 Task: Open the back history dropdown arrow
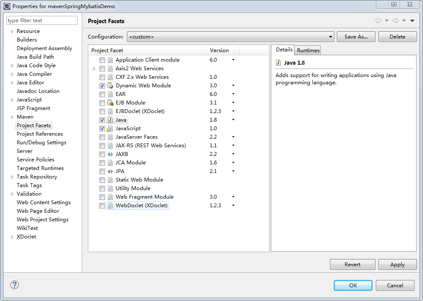coord(387,21)
